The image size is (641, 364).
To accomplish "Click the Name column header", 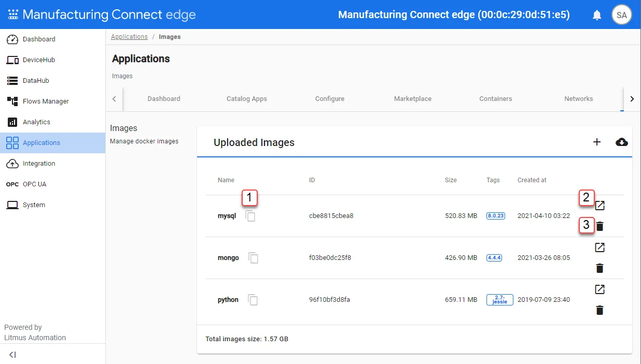I will click(x=226, y=180).
